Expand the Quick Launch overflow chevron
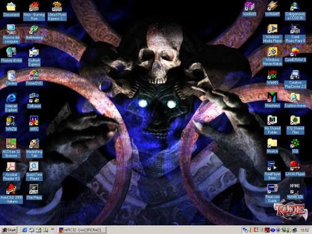Viewport: 312px width, 234px height. [52, 229]
